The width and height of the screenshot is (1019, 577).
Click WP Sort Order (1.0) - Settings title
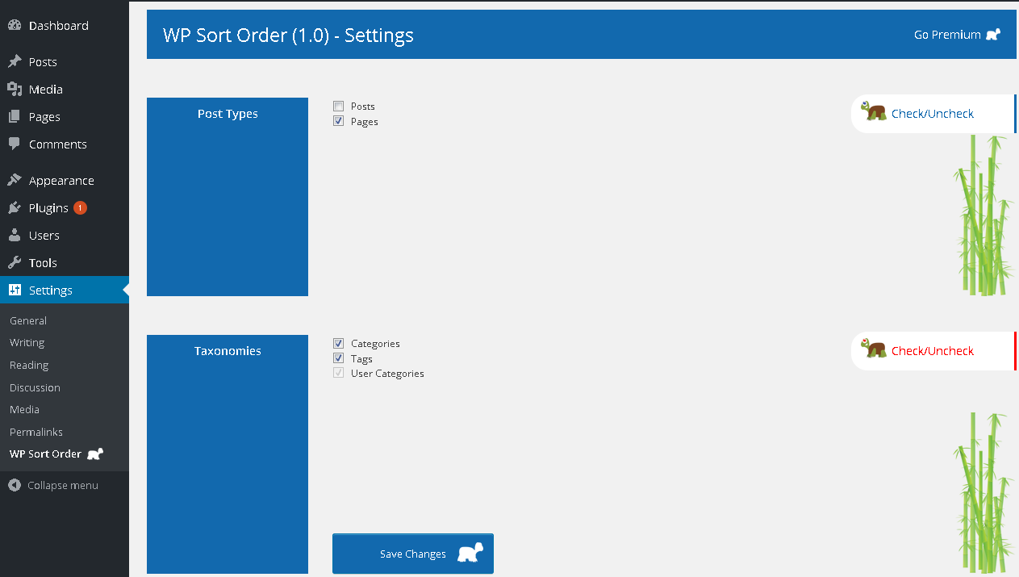pyautogui.click(x=288, y=35)
